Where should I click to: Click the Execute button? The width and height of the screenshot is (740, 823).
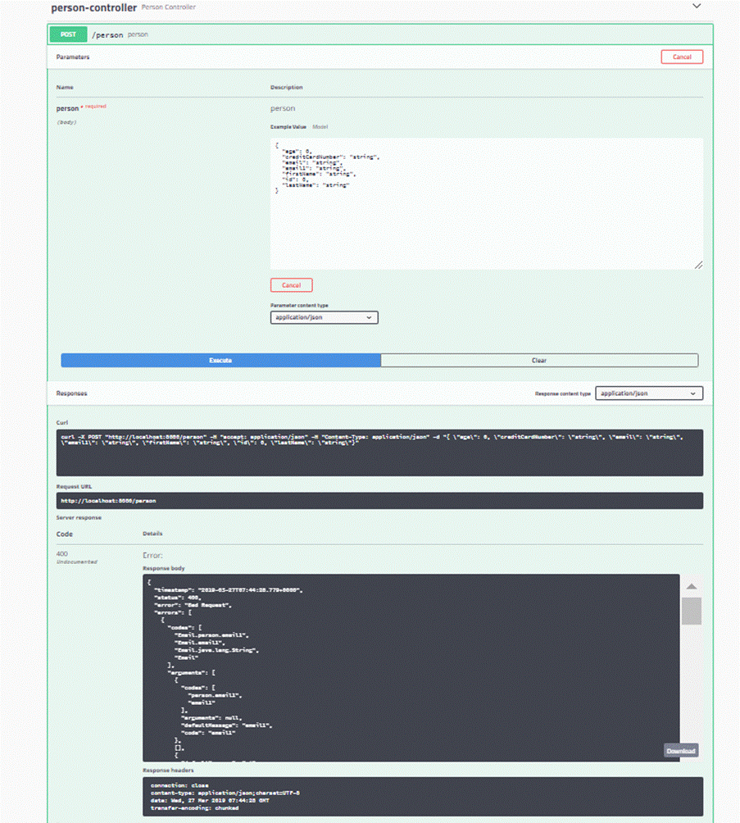pyautogui.click(x=220, y=360)
